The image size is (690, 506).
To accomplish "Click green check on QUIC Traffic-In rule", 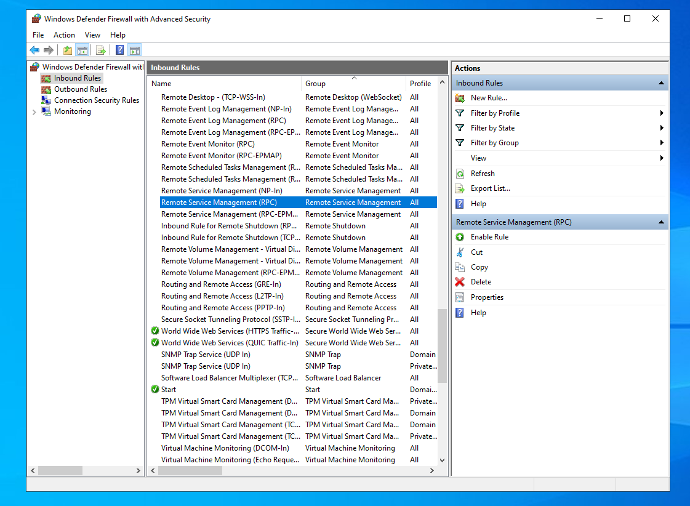I will pos(155,343).
